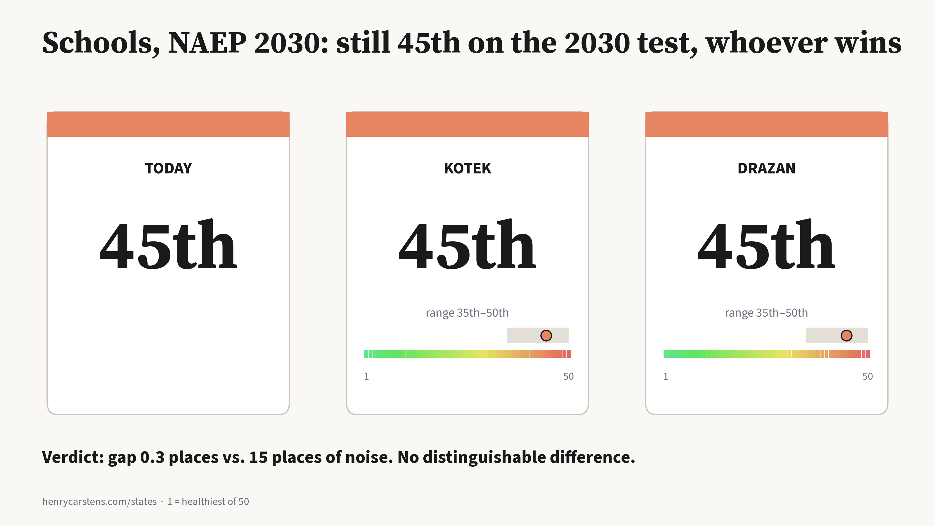
Task: Click the Kotek green-to-red gradient scale
Action: 467,354
